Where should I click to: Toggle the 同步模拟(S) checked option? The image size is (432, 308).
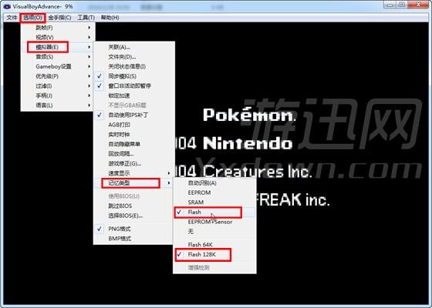[134, 76]
